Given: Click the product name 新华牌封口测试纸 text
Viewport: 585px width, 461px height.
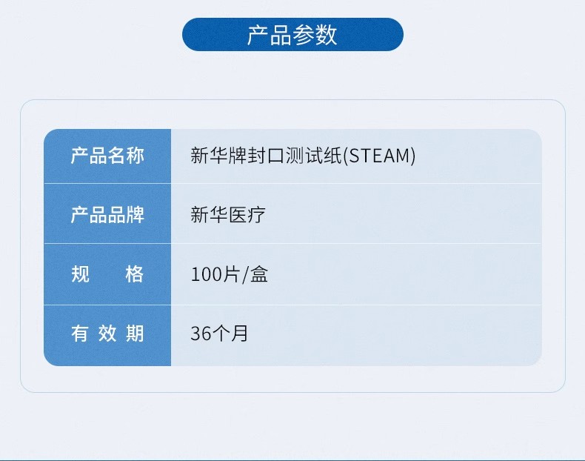Looking at the screenshot, I should (x=267, y=156).
